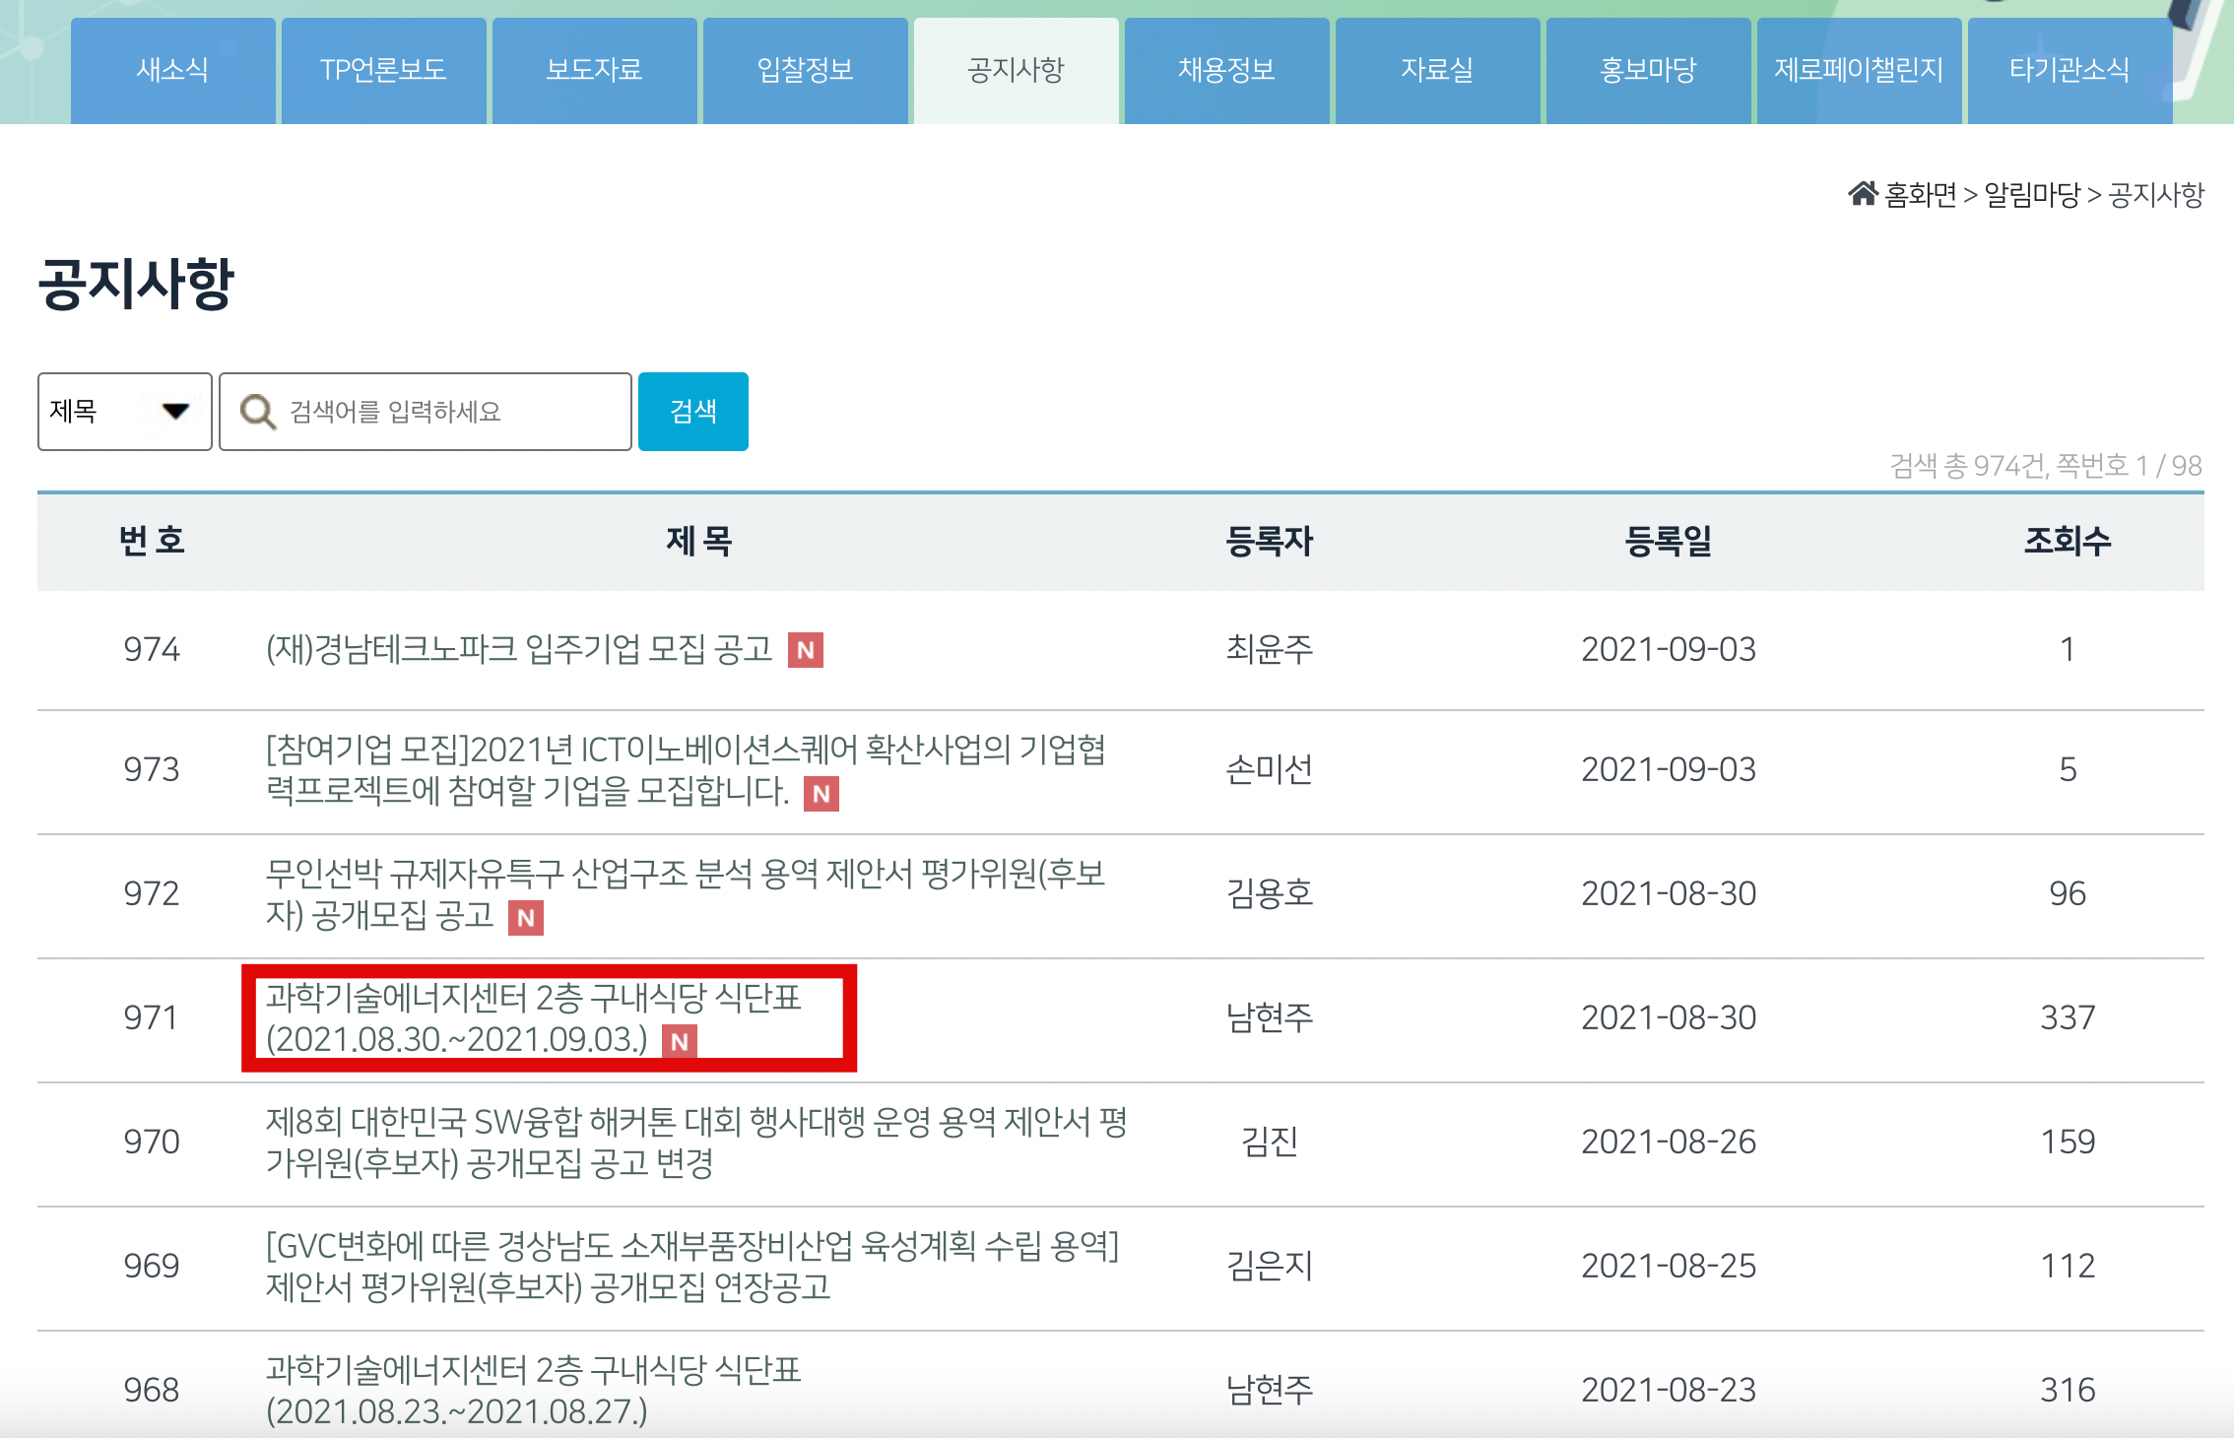Click the N badge on post 974
The width and height of the screenshot is (2234, 1438).
coord(805,650)
